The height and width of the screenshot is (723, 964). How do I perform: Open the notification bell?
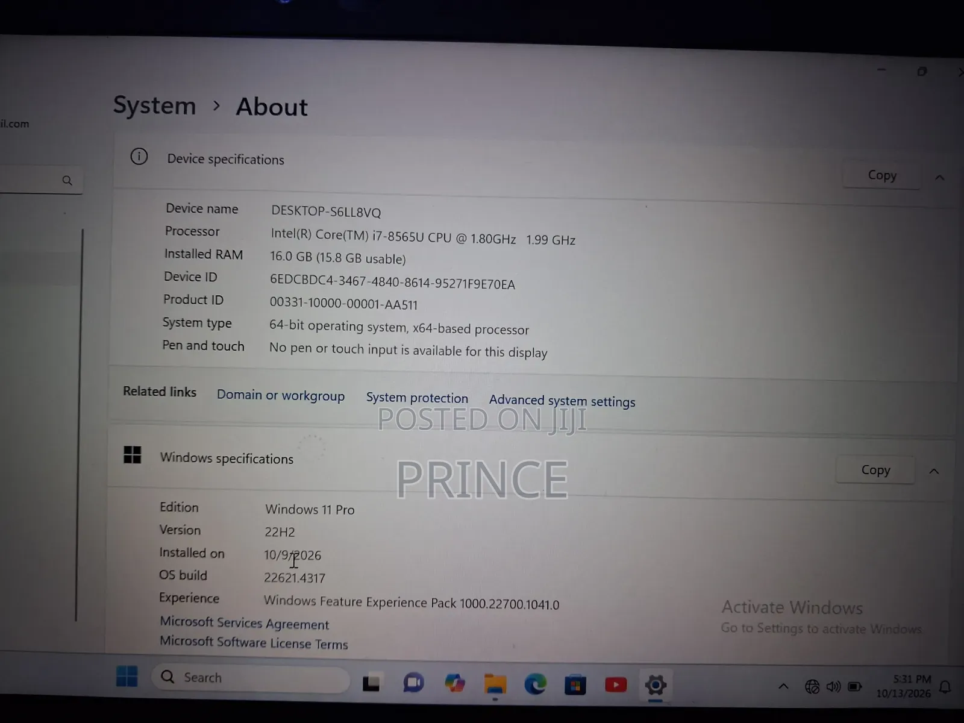945,687
